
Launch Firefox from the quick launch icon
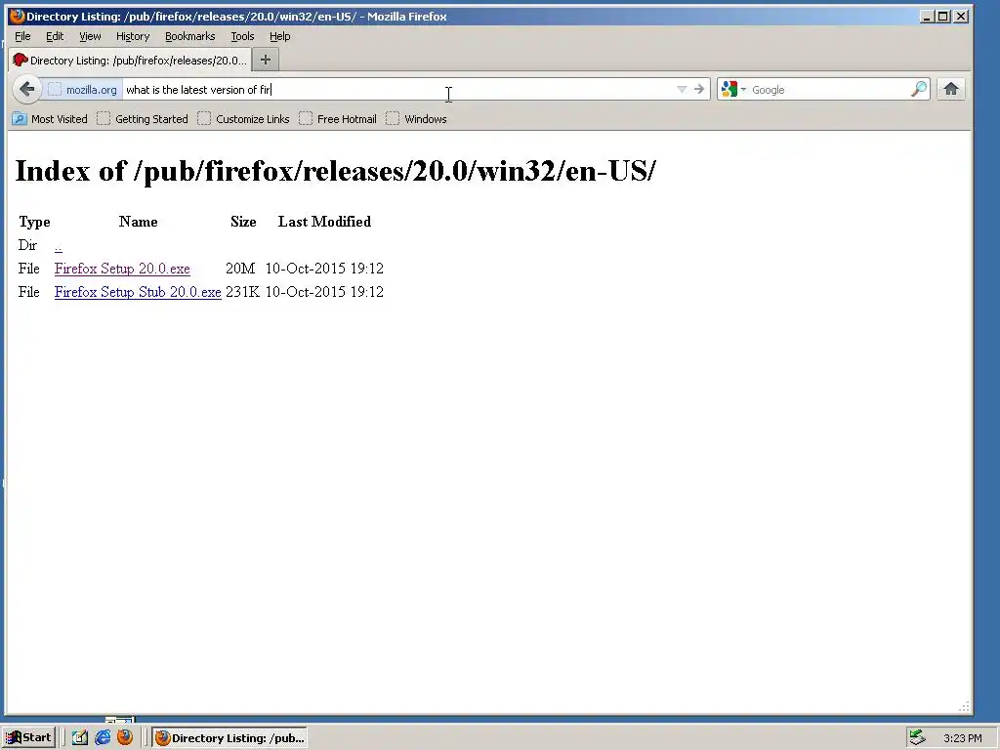[x=125, y=738]
